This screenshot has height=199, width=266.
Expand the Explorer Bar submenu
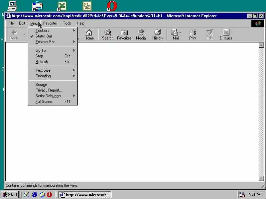coord(53,42)
